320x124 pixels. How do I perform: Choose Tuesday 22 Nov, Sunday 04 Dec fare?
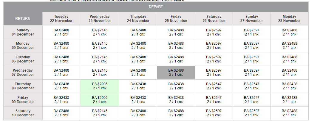point(61,32)
